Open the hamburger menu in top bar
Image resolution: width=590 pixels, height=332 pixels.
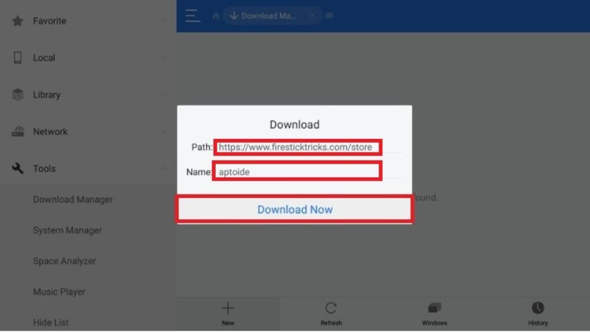pos(192,16)
